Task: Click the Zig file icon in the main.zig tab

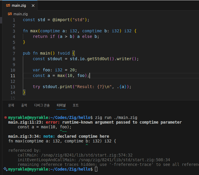Action: click(x=8, y=6)
